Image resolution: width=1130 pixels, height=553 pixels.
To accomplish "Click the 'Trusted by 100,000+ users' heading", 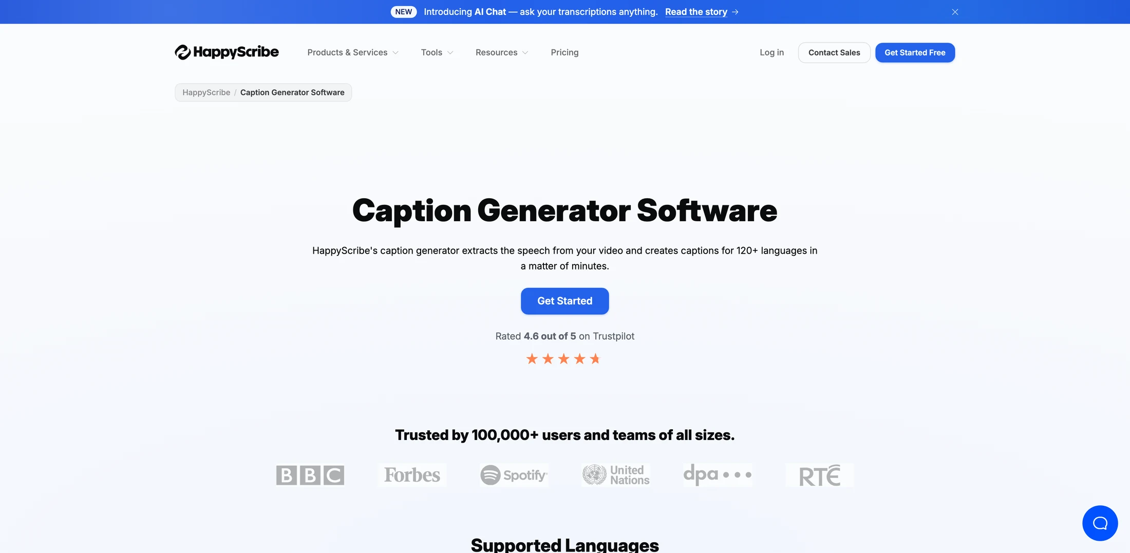I will click(x=564, y=435).
